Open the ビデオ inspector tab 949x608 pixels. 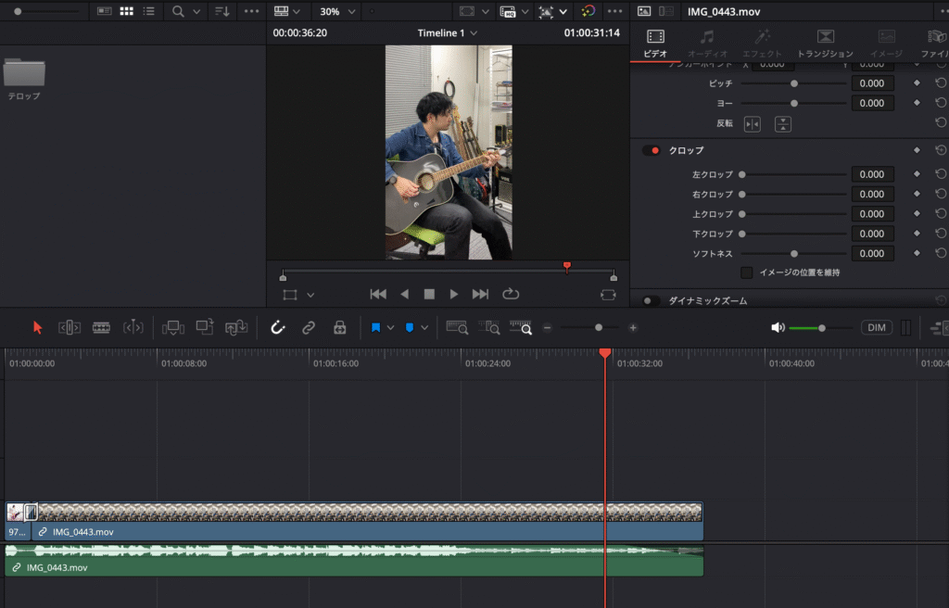[x=655, y=43]
